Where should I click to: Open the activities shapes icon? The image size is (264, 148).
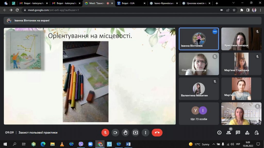click(247, 133)
